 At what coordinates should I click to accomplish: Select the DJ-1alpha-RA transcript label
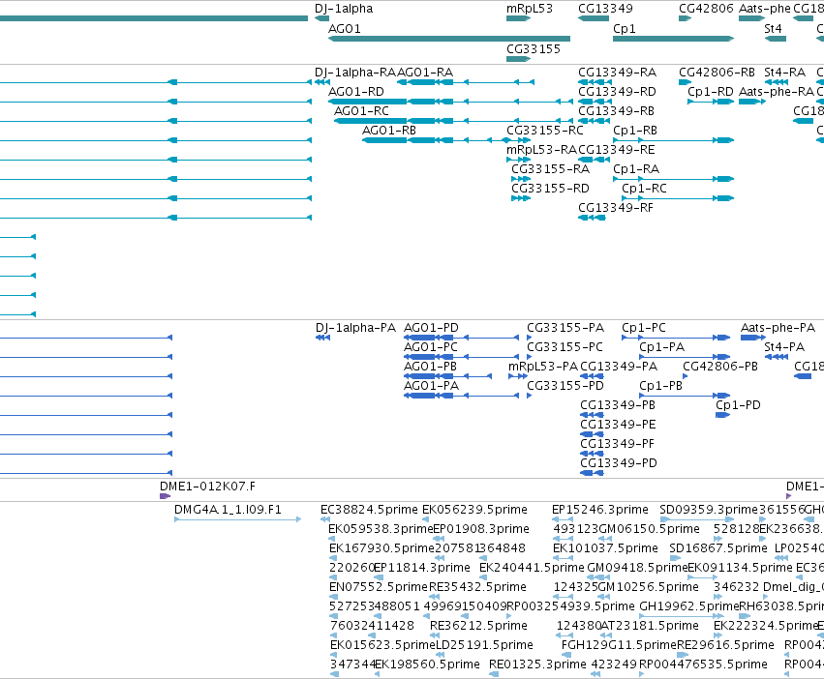354,72
